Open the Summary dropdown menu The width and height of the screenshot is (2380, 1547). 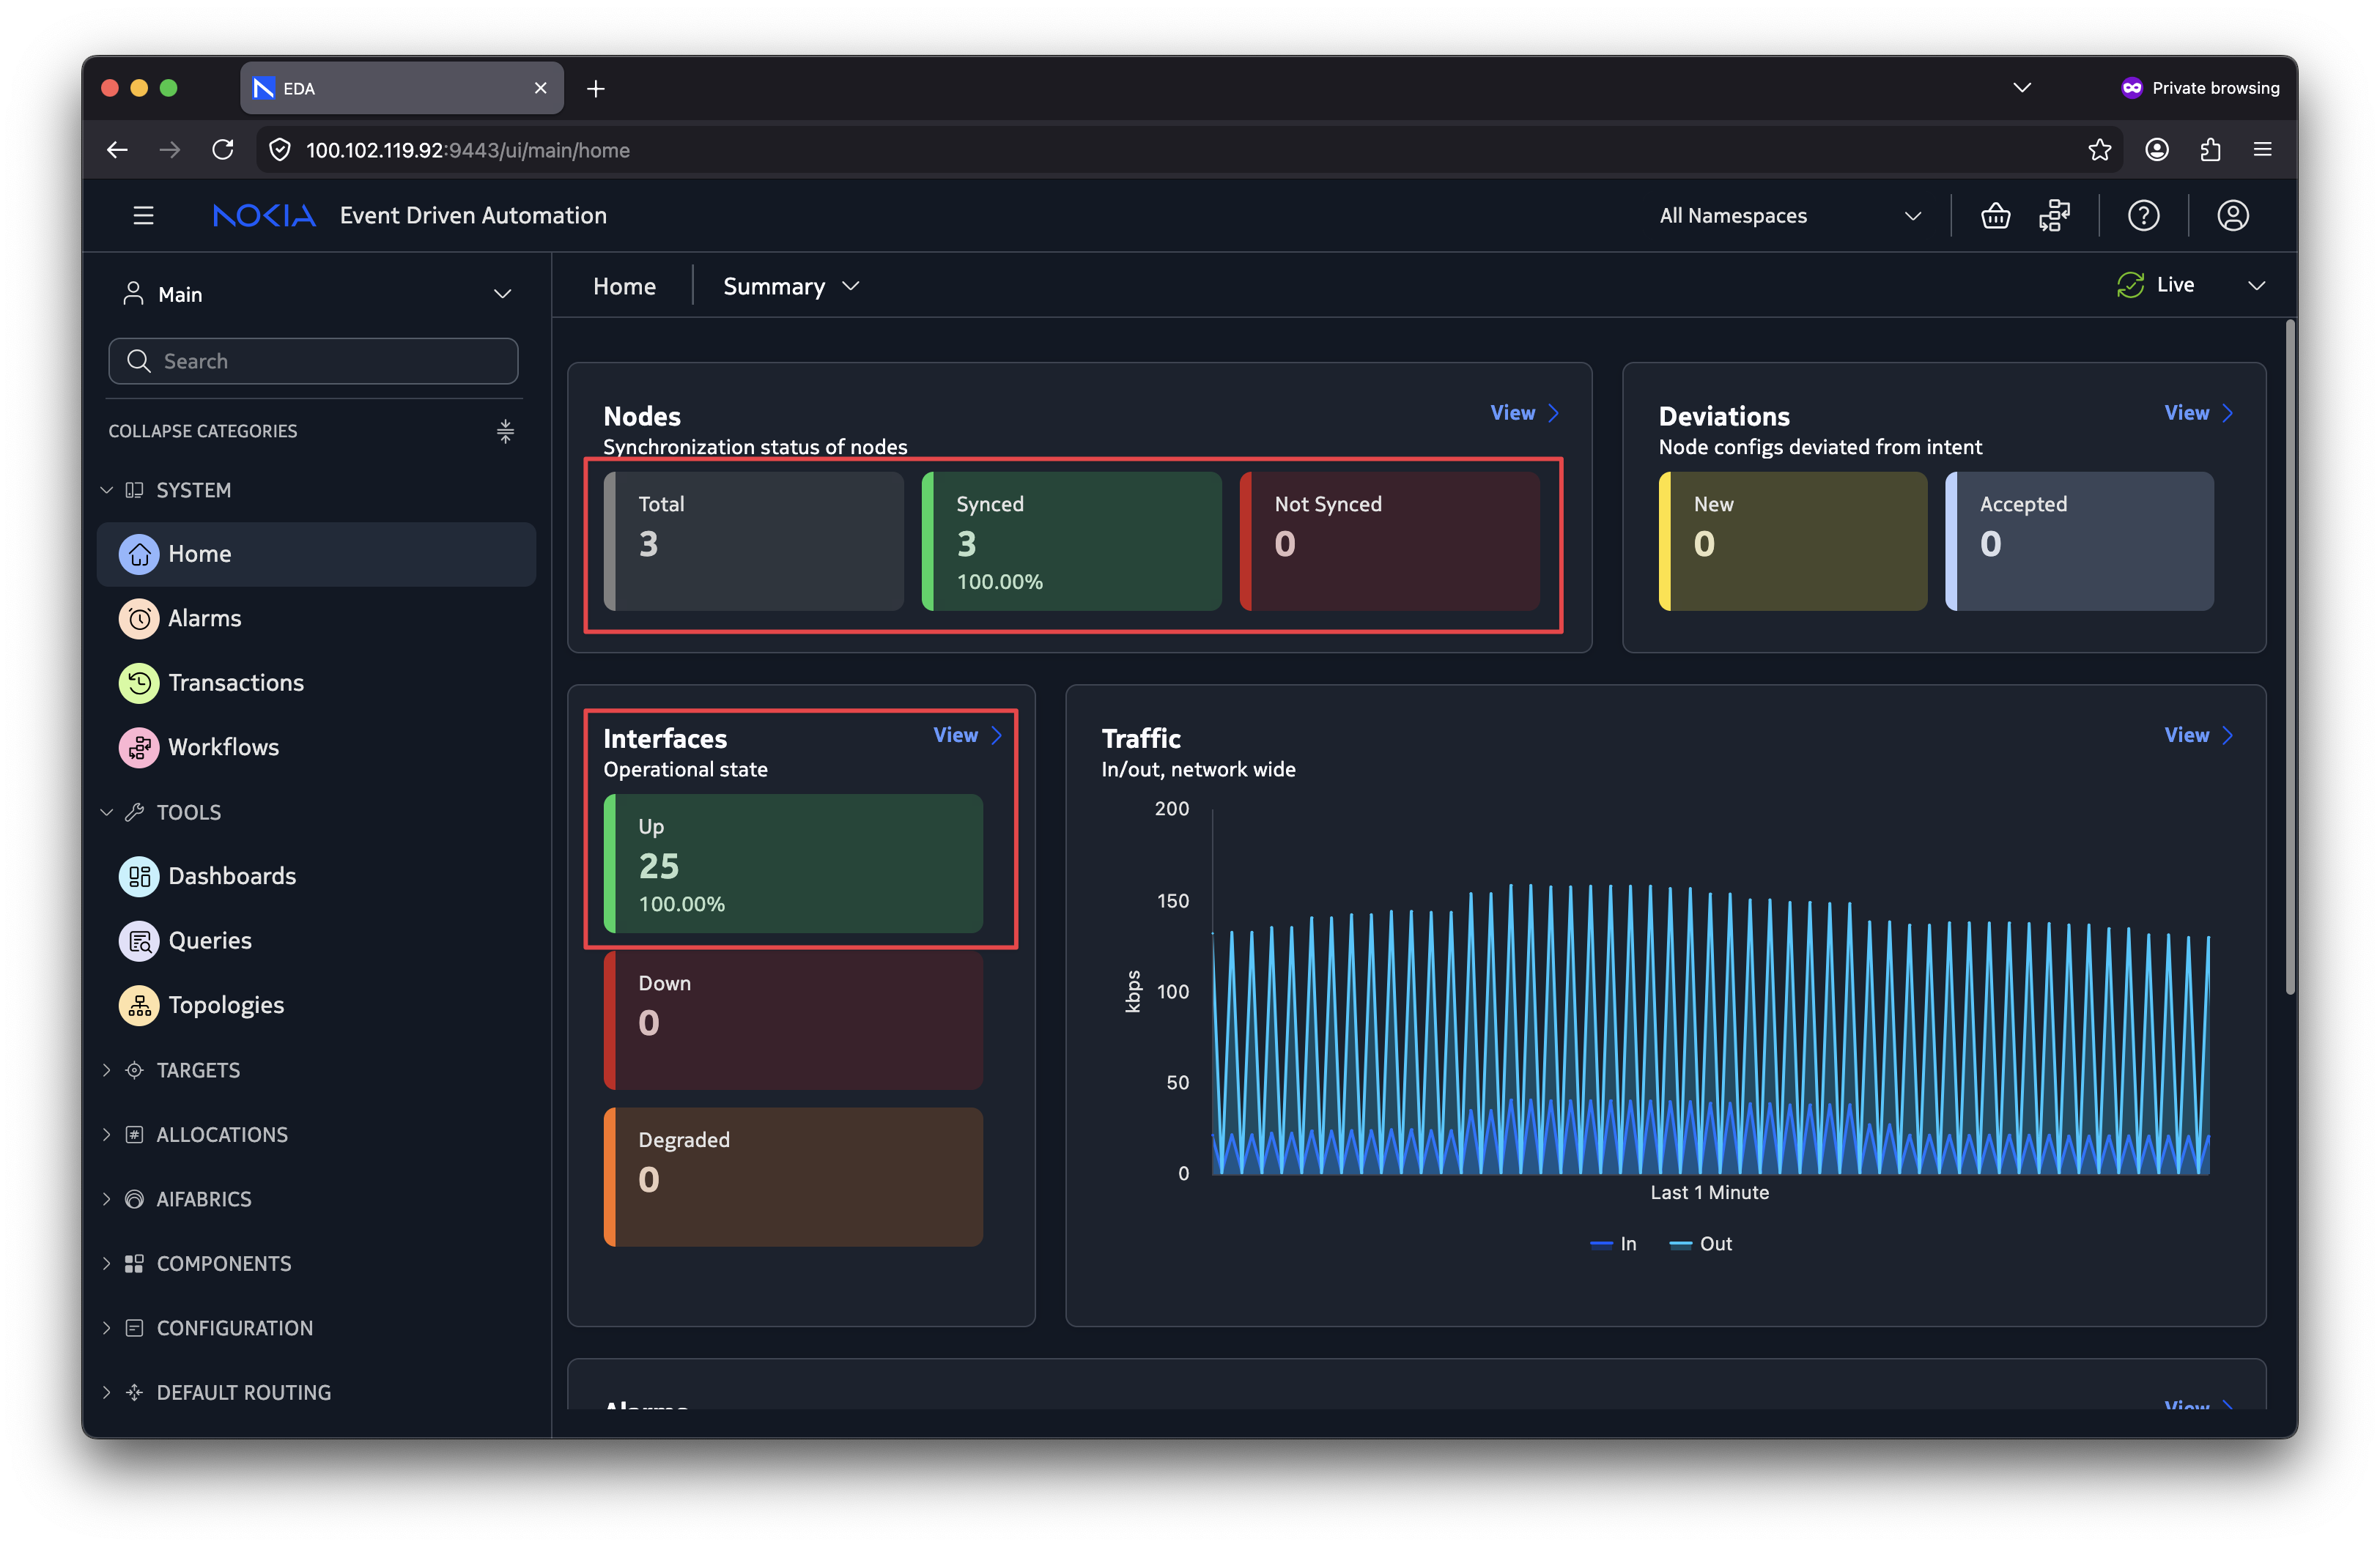(790, 286)
